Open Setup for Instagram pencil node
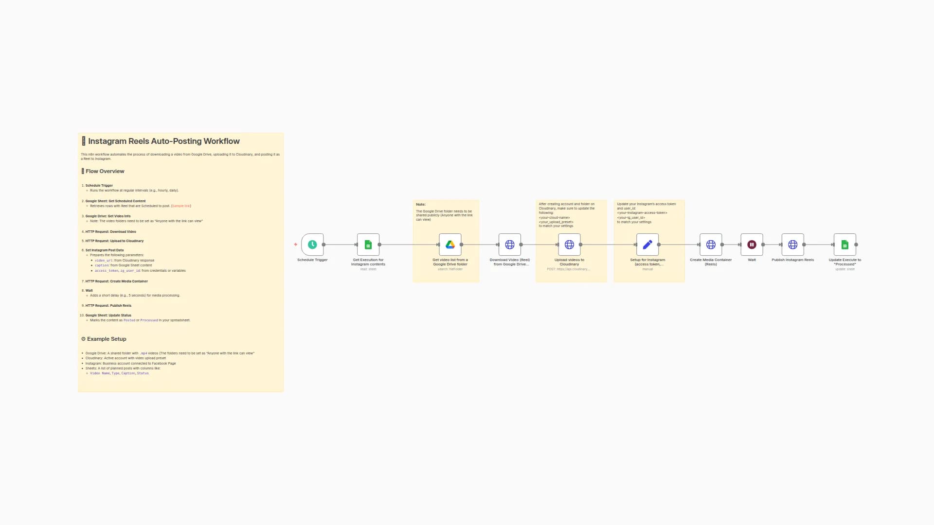This screenshot has height=525, width=934. (647, 245)
